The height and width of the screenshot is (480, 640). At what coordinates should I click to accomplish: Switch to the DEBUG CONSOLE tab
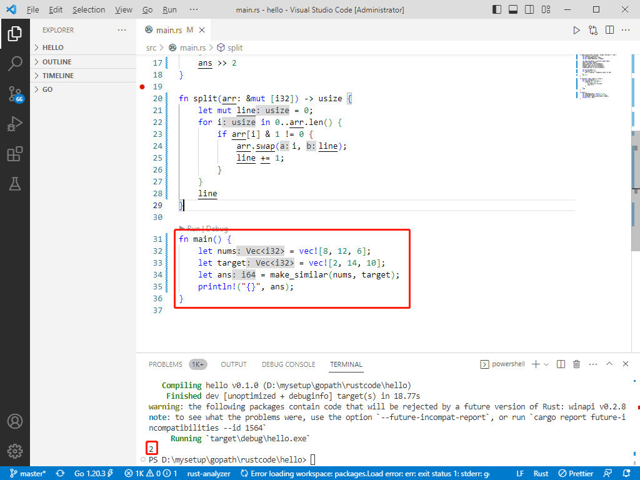[x=289, y=364]
